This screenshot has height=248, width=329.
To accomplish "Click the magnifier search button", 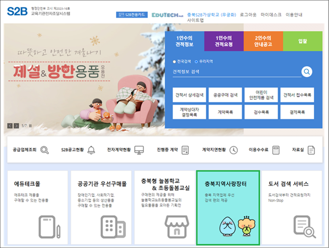I will click(x=307, y=71).
